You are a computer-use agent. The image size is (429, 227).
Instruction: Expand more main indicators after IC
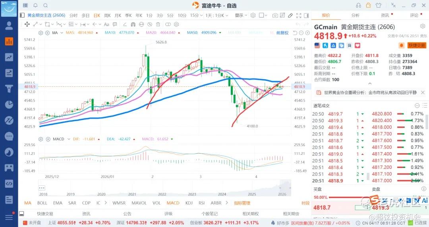[x=106, y=203]
